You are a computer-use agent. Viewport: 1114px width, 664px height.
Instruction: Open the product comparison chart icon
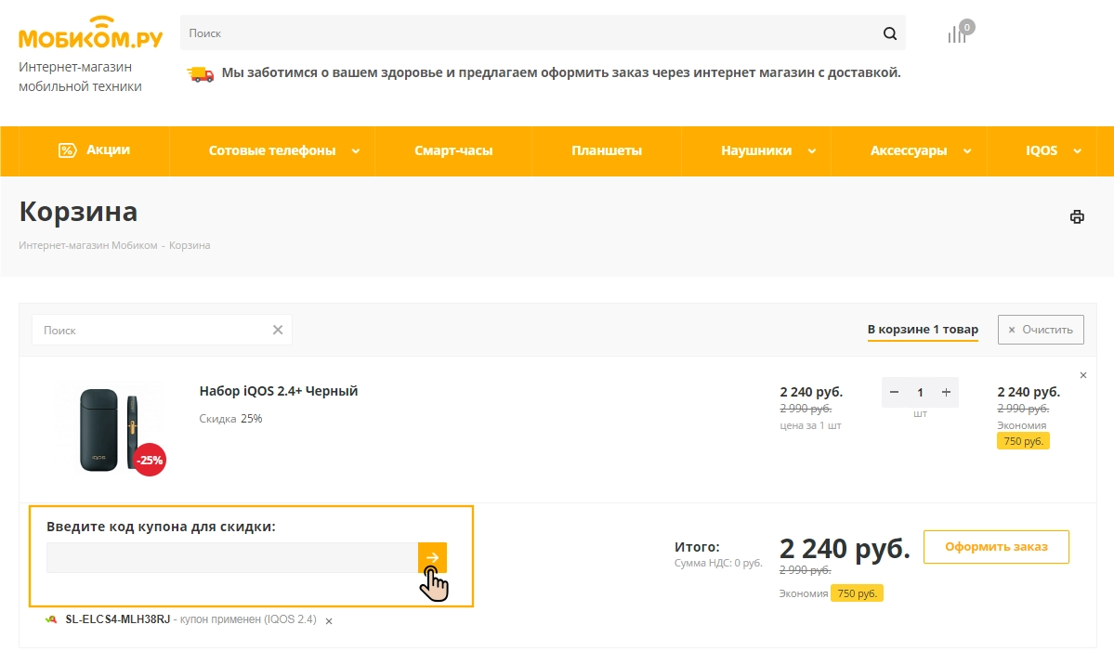point(958,33)
